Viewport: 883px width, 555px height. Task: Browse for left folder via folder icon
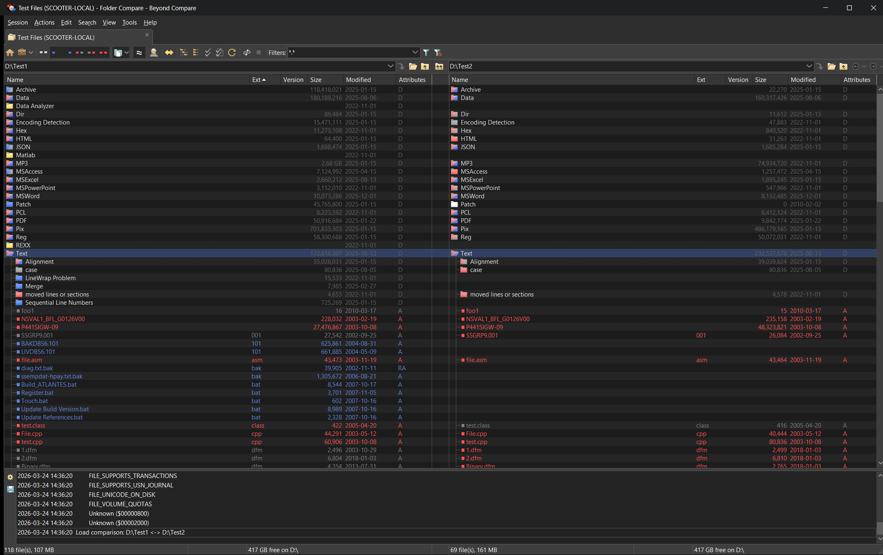413,66
